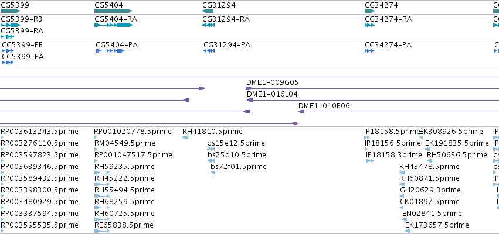
Task: Click the CG31294 gene arrow glyph
Action: [208, 11]
